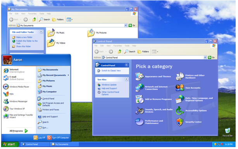
Task: Click Help and Support in See Also
Action: 109,88
